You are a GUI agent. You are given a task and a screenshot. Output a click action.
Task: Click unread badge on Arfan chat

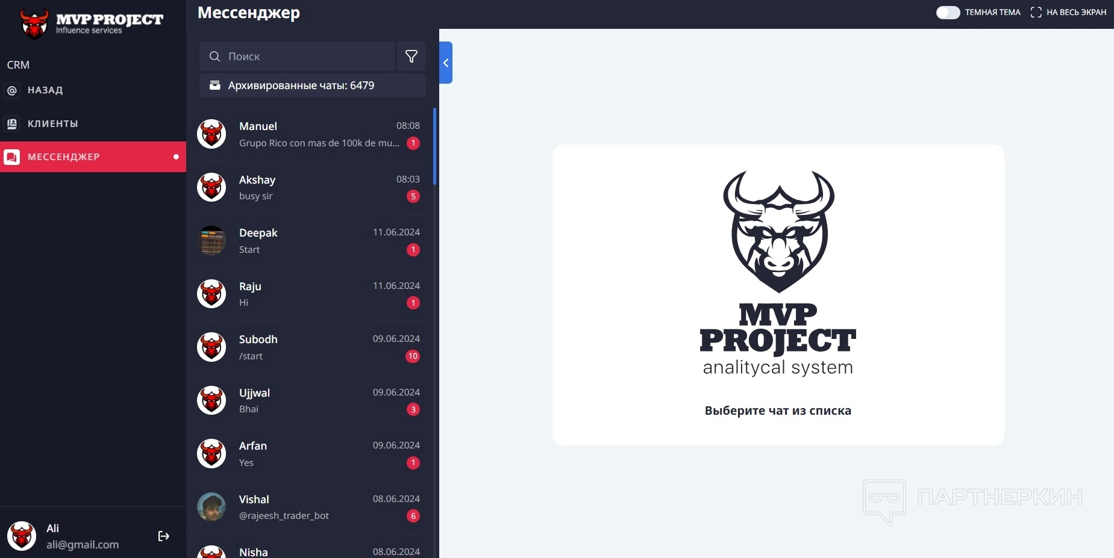point(413,463)
